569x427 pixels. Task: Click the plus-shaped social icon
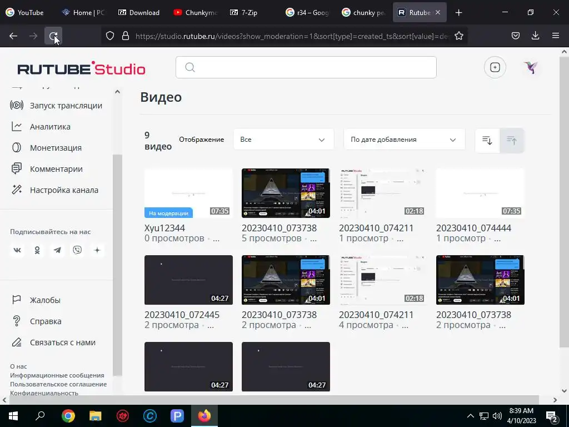[x=97, y=250]
